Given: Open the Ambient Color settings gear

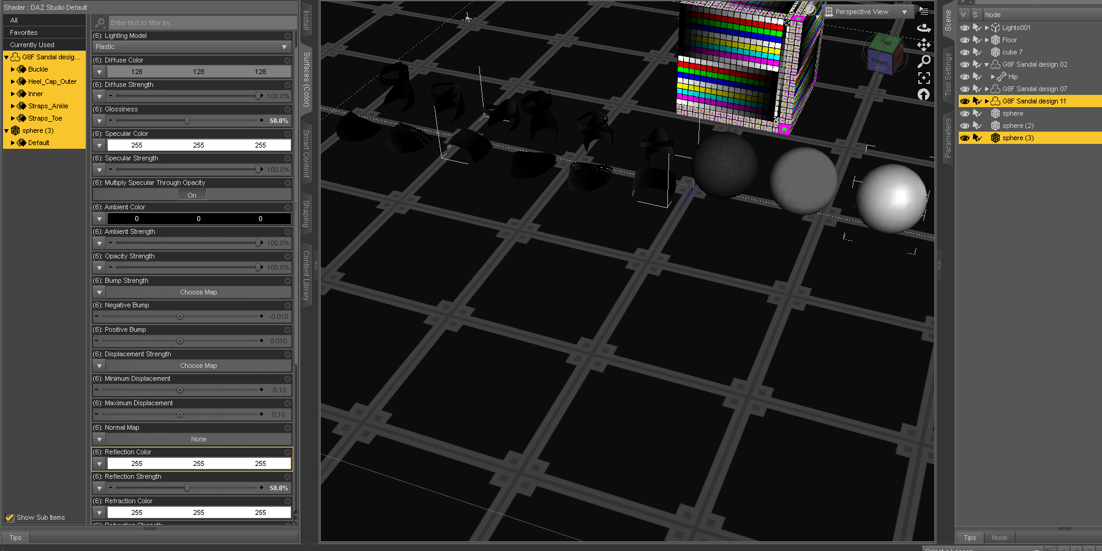Looking at the screenshot, I should [x=287, y=207].
